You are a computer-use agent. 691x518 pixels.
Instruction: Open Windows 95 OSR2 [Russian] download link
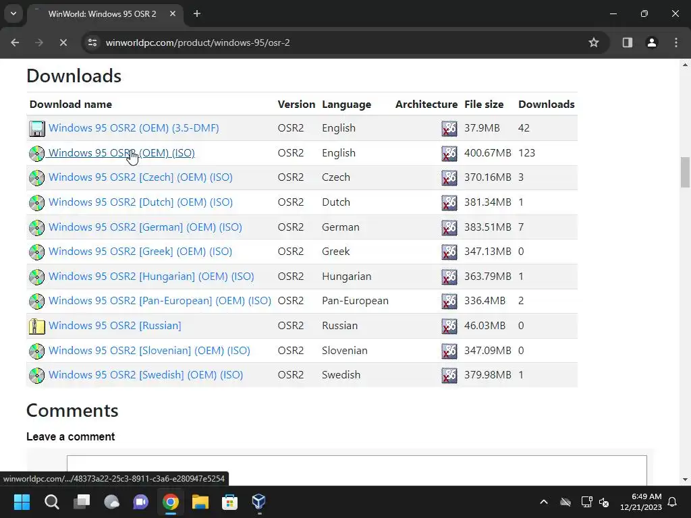point(115,325)
